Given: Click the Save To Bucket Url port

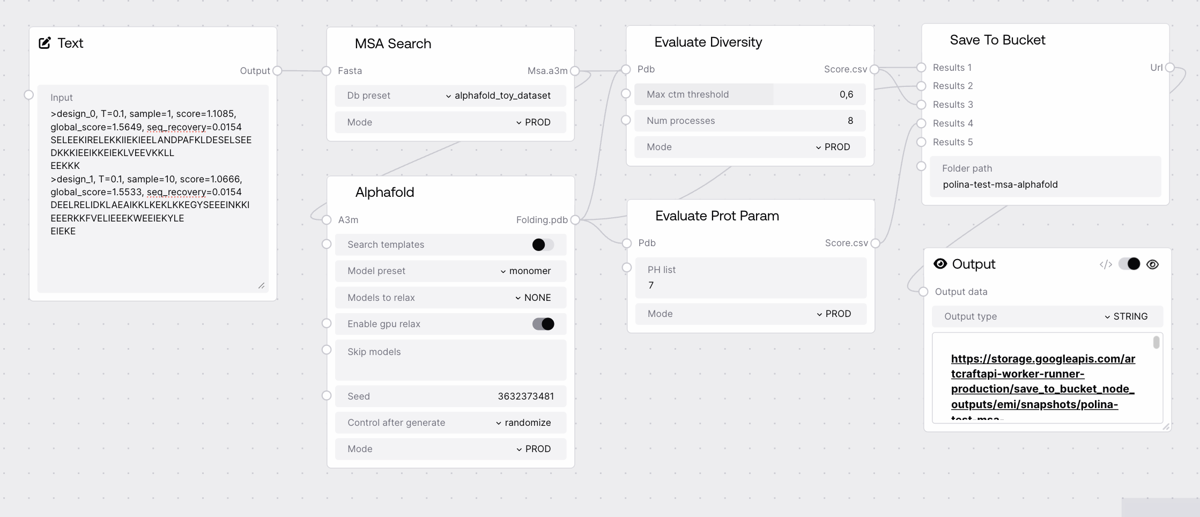Looking at the screenshot, I should [x=1170, y=68].
